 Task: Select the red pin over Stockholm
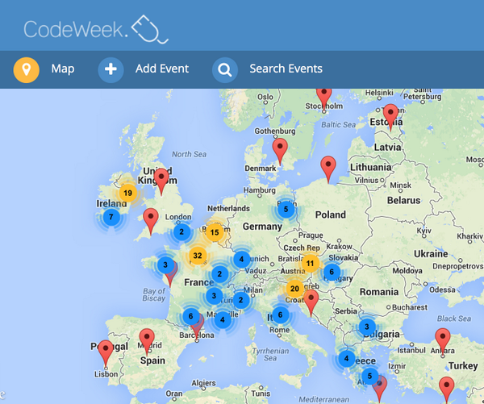tap(323, 98)
